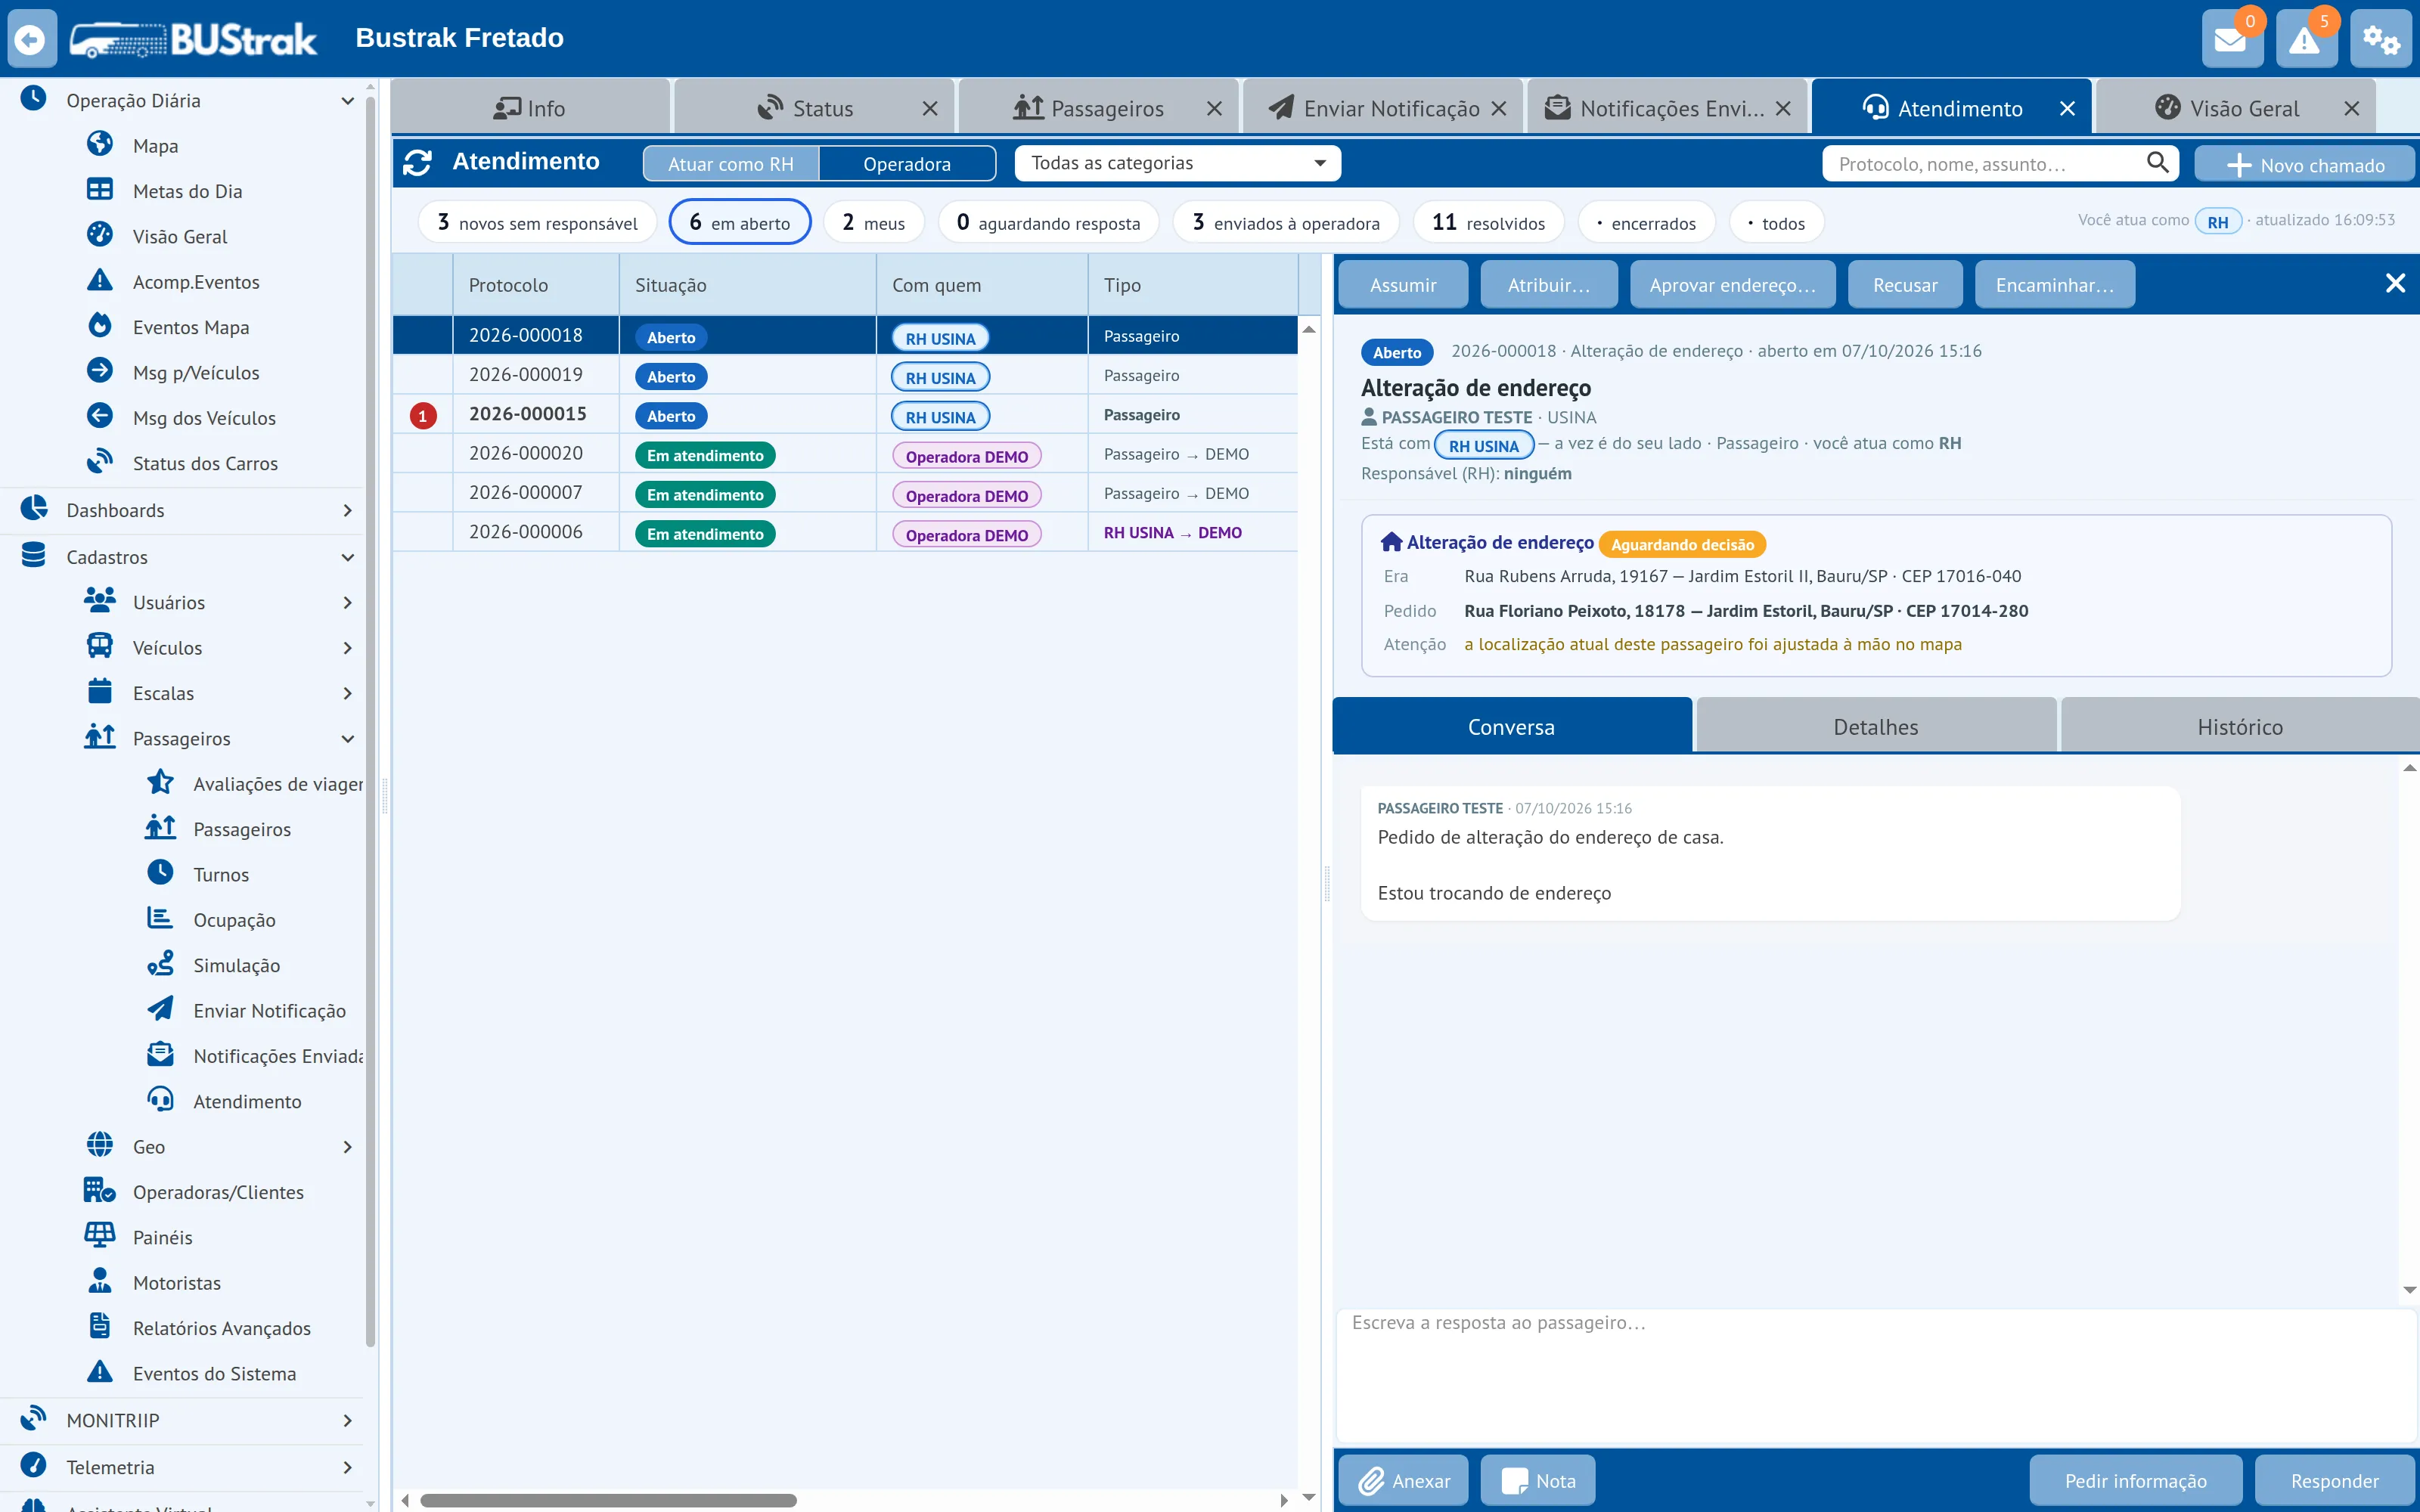This screenshot has width=2420, height=1512.
Task: Click the horizontal scrollbar under the protocol table
Action: [x=608, y=1500]
